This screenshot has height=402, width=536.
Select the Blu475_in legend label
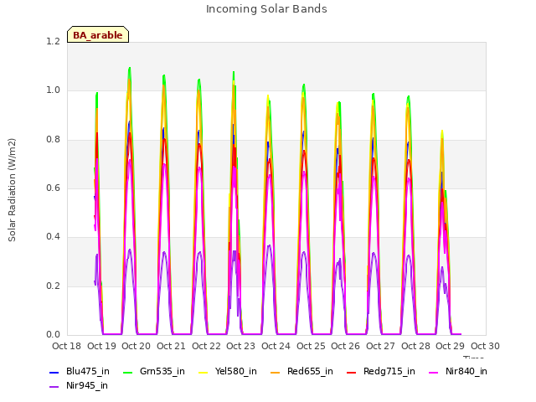[x=88, y=372]
